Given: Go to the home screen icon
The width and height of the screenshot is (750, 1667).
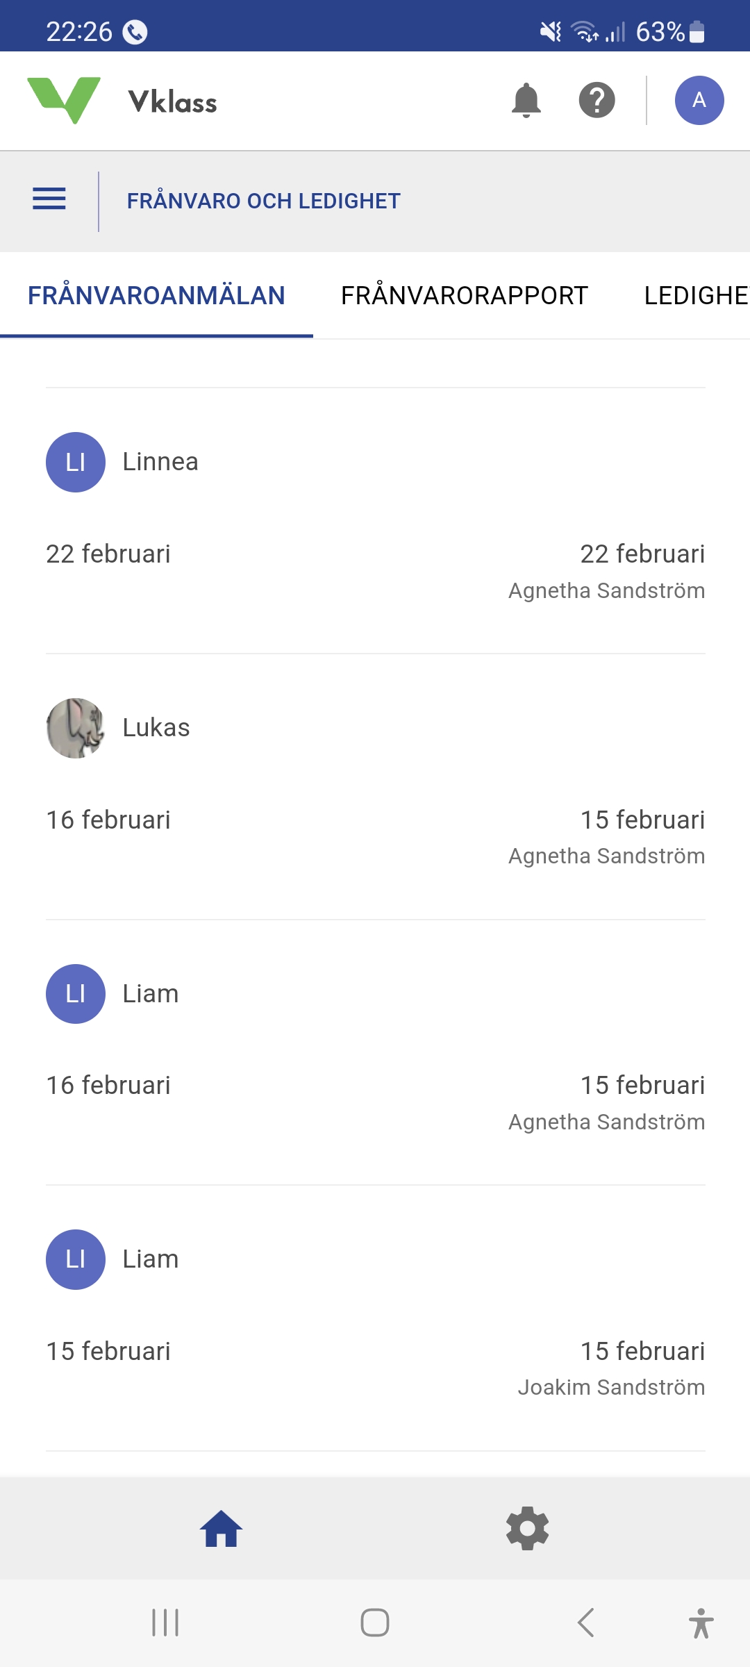Looking at the screenshot, I should [222, 1529].
